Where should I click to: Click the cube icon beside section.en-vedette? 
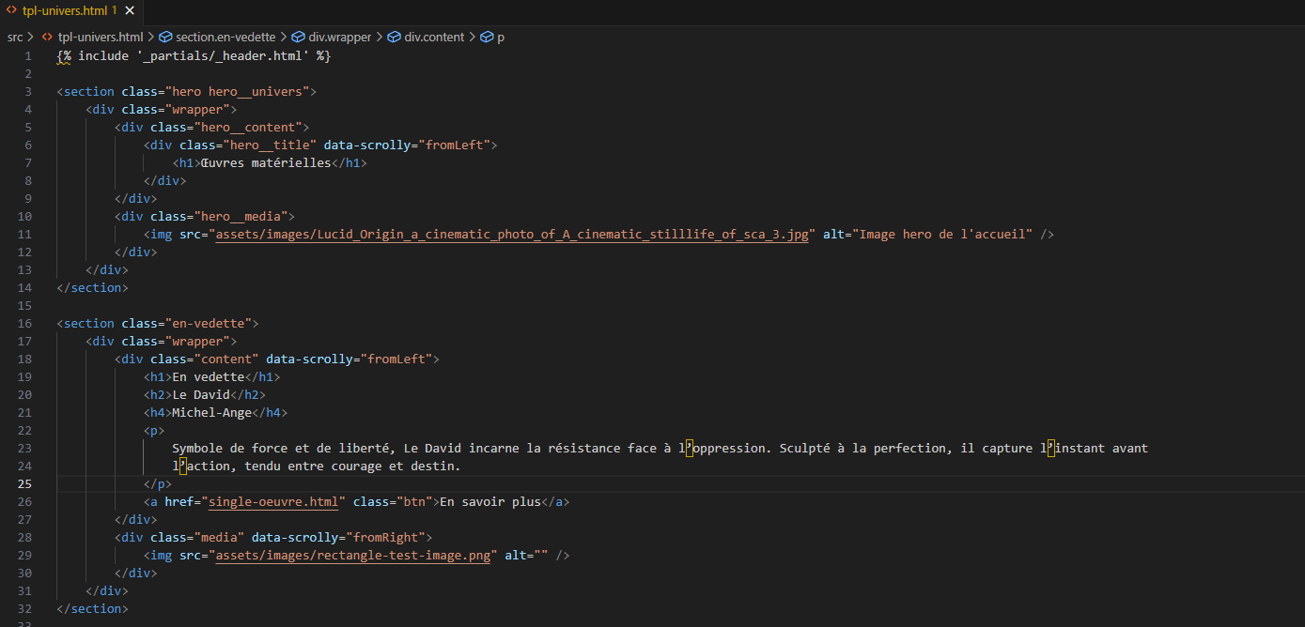click(x=165, y=37)
